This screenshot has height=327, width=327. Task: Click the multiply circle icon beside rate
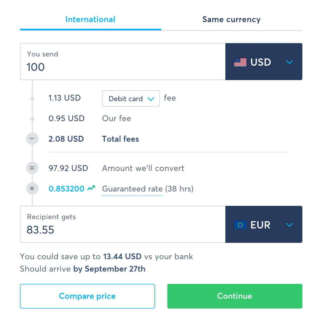32,189
